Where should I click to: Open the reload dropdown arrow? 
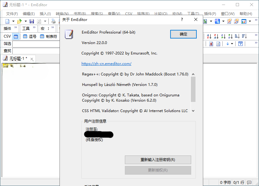pyautogui.click(x=45, y=21)
